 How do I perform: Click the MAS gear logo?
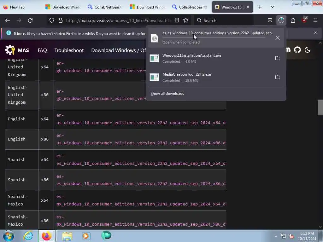pos(10,50)
